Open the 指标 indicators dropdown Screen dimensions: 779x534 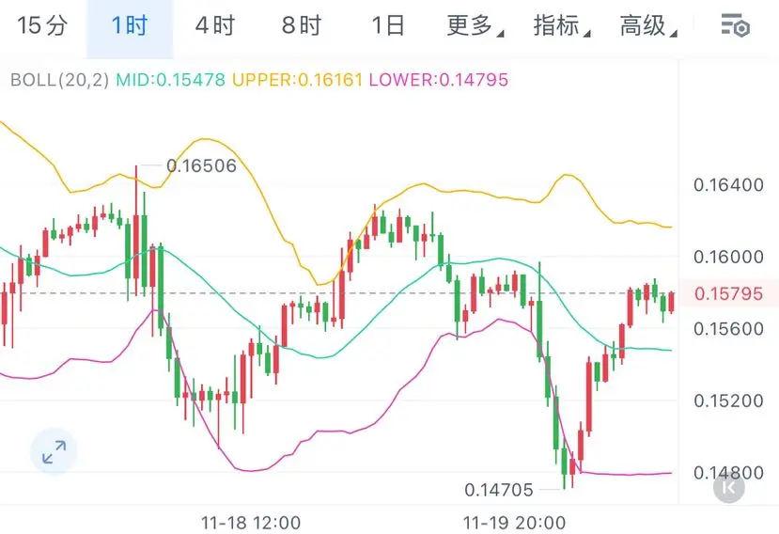tap(561, 26)
